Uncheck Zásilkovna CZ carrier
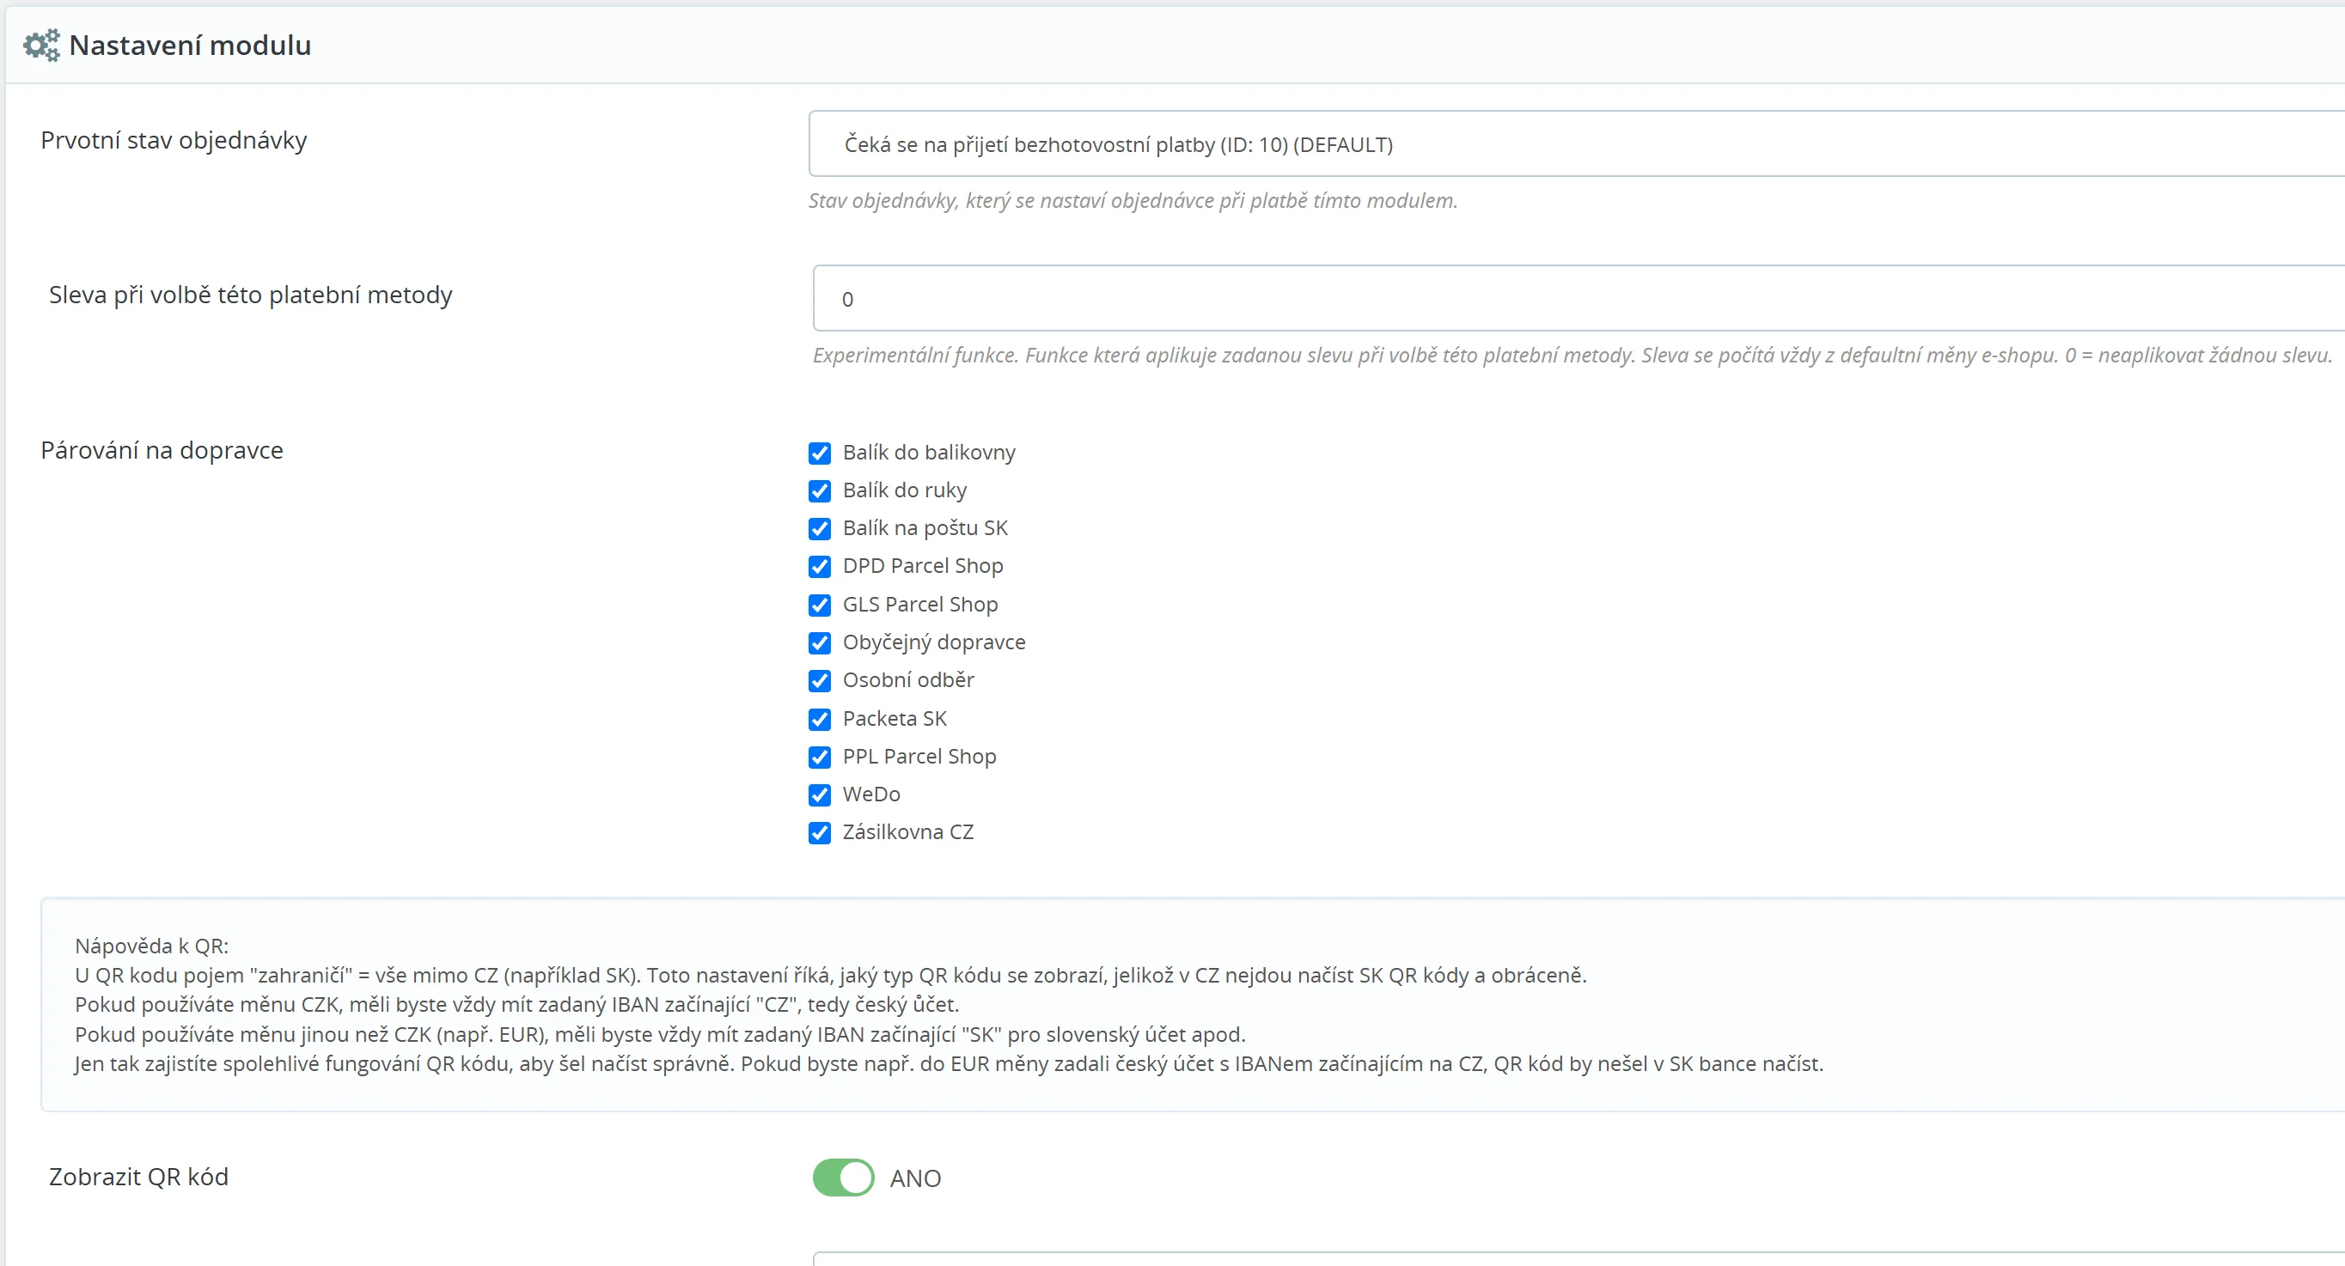 point(819,833)
